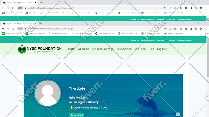This screenshot has width=209, height=117.
Task: Click the address bar URL in the background window
Action: pos(51,8)
